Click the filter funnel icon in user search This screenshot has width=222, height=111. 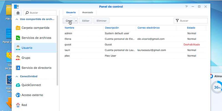[177, 21]
